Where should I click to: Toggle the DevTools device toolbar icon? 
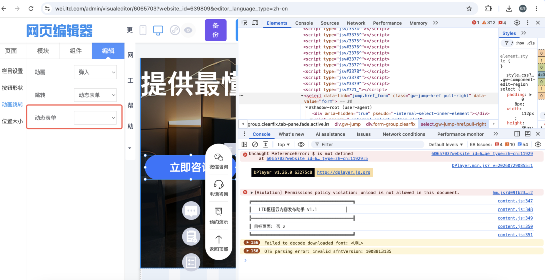tap(255, 23)
